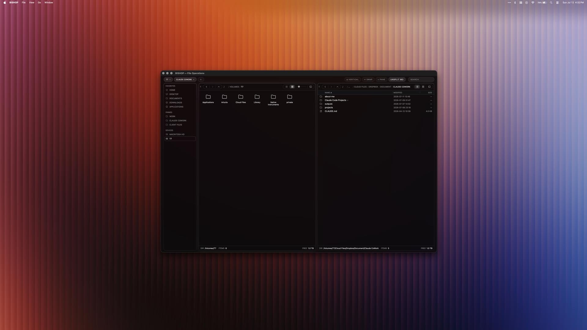
Task: Expand collapsed breadcrumb ellipsis in right pane
Action: pos(349,87)
